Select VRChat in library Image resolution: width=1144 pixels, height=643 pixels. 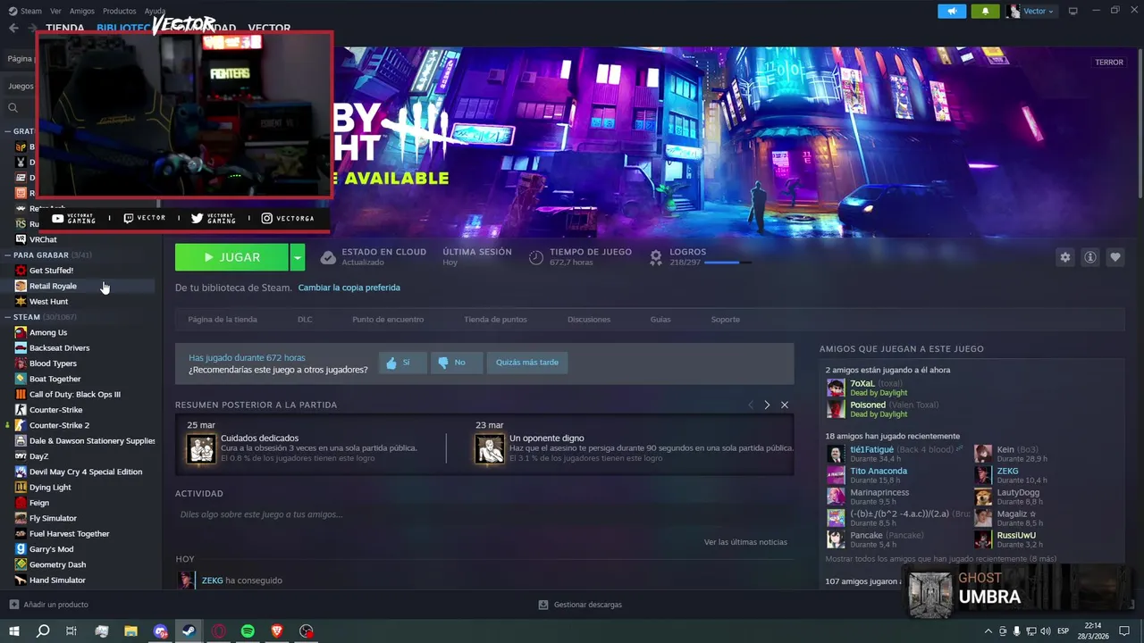[43, 239]
